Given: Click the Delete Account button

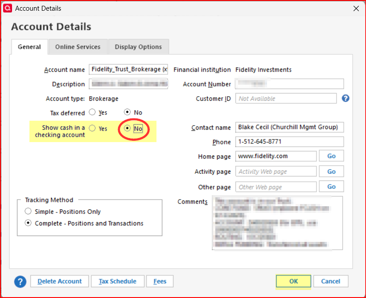Looking at the screenshot, I should click(60, 281).
